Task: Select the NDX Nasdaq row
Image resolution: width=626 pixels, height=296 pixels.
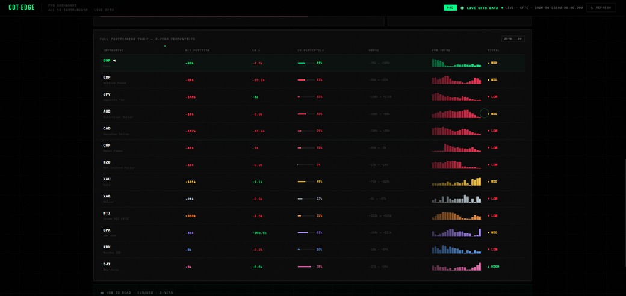Action: click(312, 249)
